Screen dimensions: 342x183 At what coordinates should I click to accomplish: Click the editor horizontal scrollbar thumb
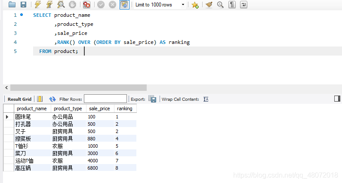tap(79, 87)
